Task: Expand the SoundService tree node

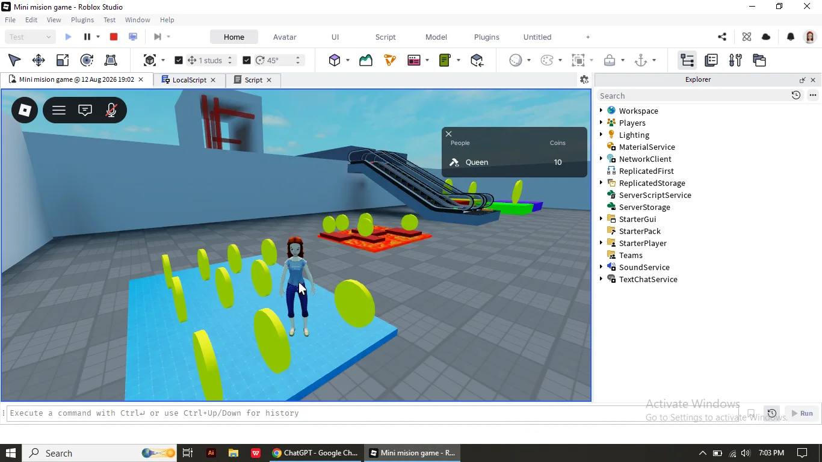Action: [601, 267]
